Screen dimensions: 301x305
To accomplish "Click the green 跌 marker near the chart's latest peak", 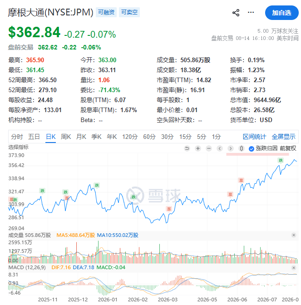I will (x=281, y=161).
